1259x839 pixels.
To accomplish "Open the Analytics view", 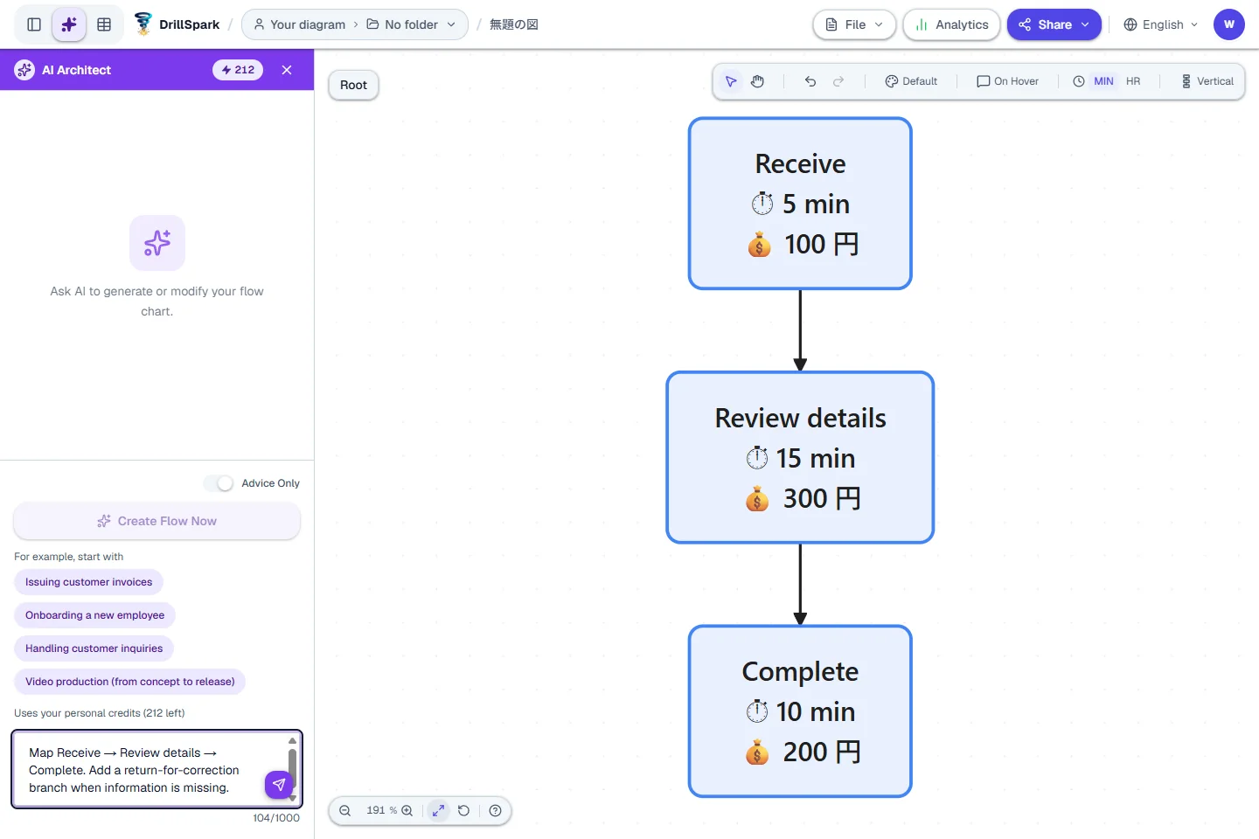I will (951, 24).
